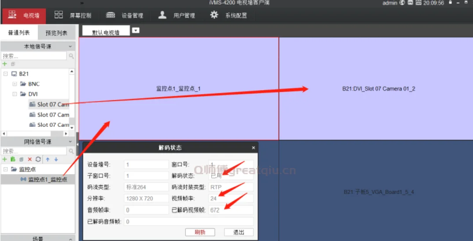Click the red delete X icon in 网络信号源 toolbar
Image resolution: width=473 pixels, height=241 pixels.
[x=30, y=159]
